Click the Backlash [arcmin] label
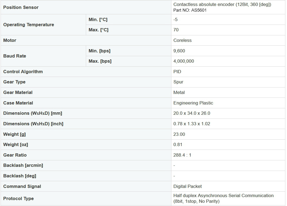Screen dimensions: 287x206 23,165
